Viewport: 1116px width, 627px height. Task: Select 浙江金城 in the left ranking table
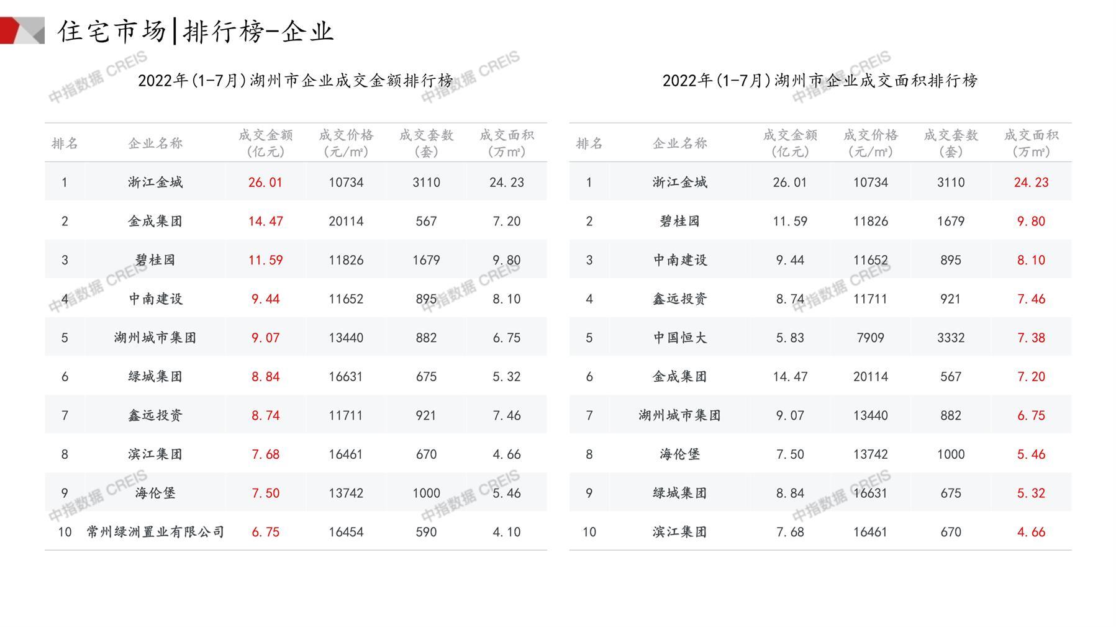pyautogui.click(x=155, y=181)
